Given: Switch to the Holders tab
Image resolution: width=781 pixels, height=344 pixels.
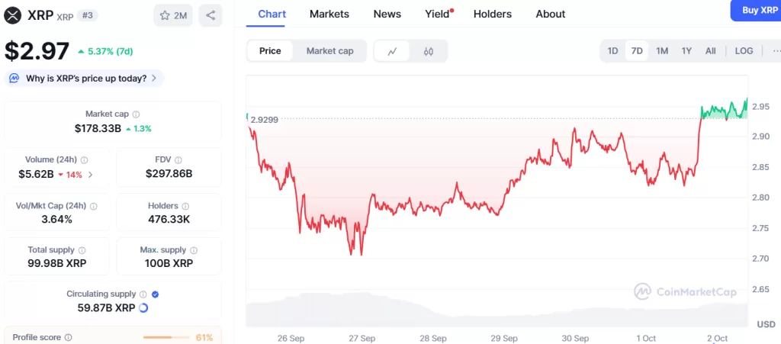Looking at the screenshot, I should 492,14.
